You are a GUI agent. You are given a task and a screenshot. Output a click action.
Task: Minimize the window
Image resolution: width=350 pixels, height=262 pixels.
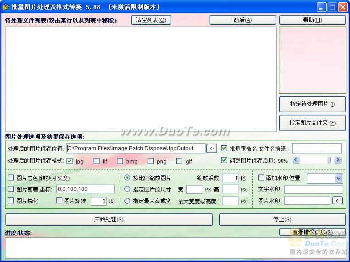321,7
